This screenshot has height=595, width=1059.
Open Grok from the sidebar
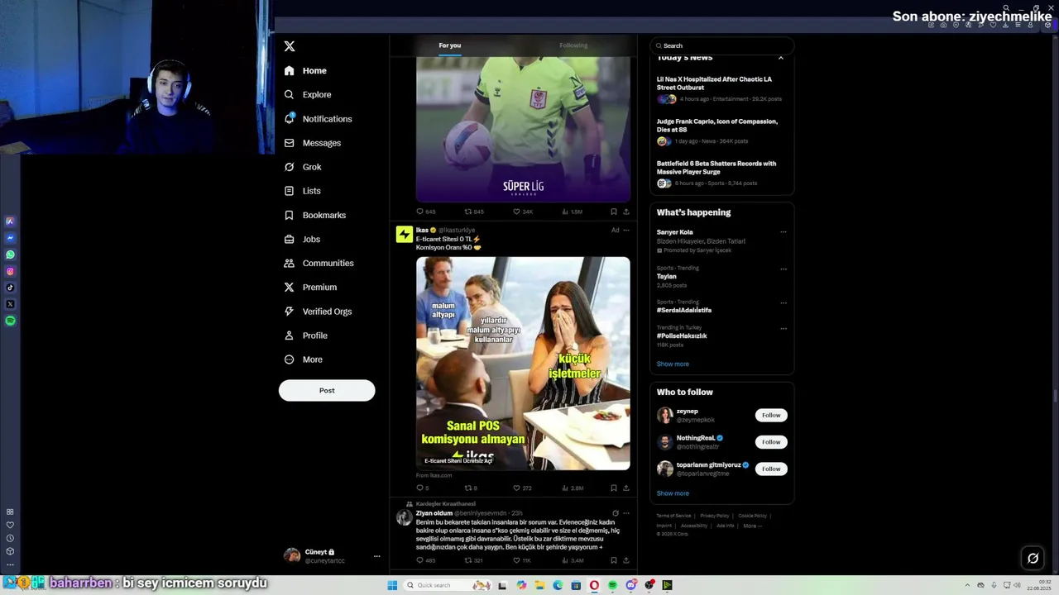coord(303,167)
